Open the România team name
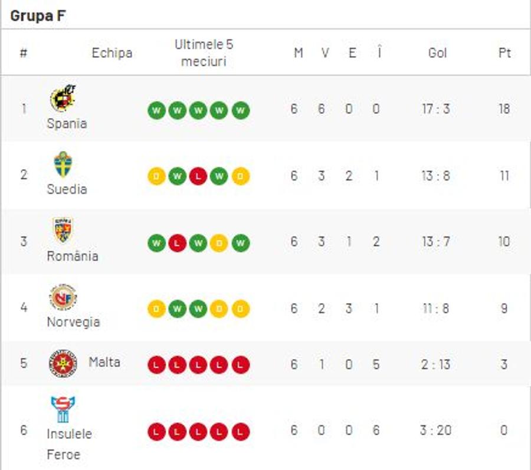The height and width of the screenshot is (470, 531). coord(73,256)
